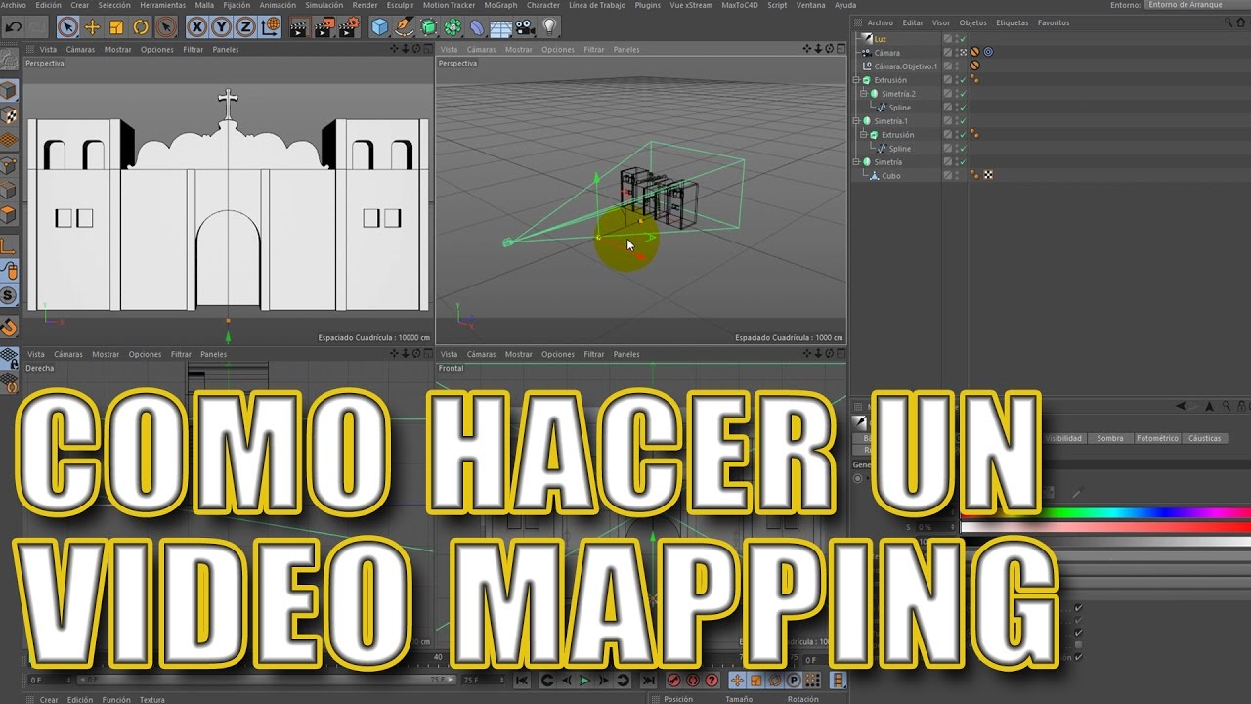Open Objetos menu in Object Manager

coord(972,22)
